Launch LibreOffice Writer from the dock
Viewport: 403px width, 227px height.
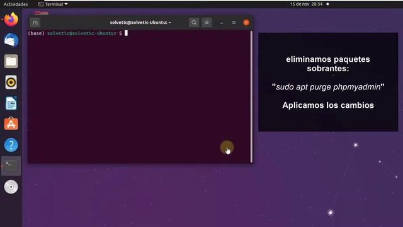(x=11, y=103)
